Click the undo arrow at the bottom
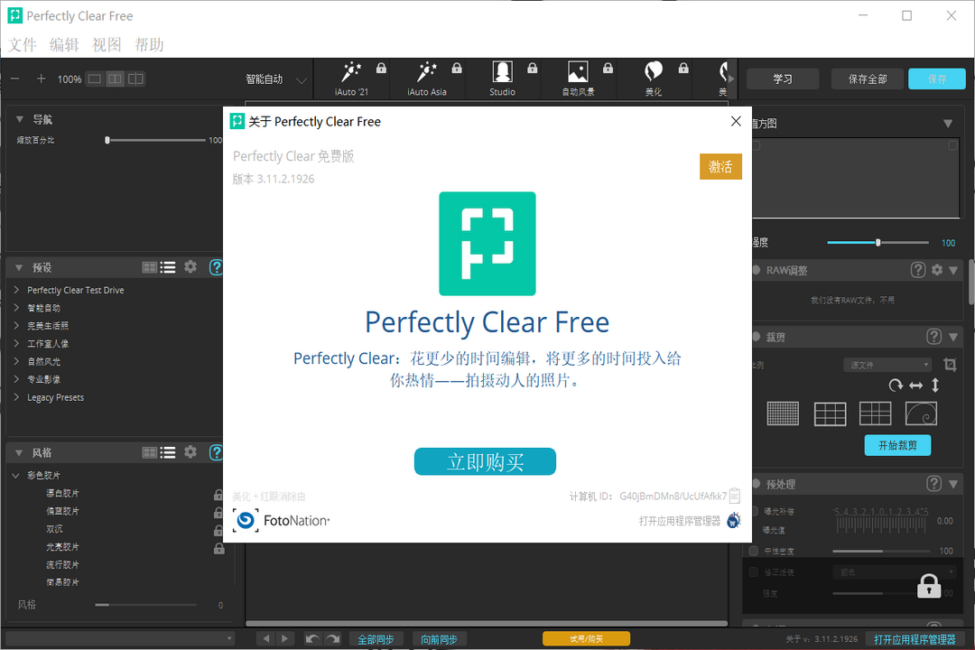This screenshot has width=975, height=650. [311, 638]
